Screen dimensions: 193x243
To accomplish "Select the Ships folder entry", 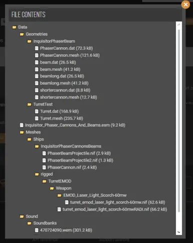I will point(39,139).
